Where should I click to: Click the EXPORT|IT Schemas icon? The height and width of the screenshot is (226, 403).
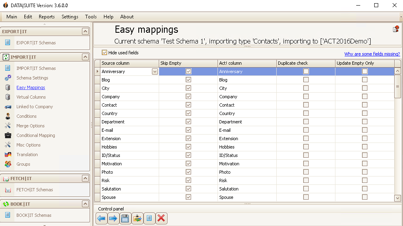8,42
